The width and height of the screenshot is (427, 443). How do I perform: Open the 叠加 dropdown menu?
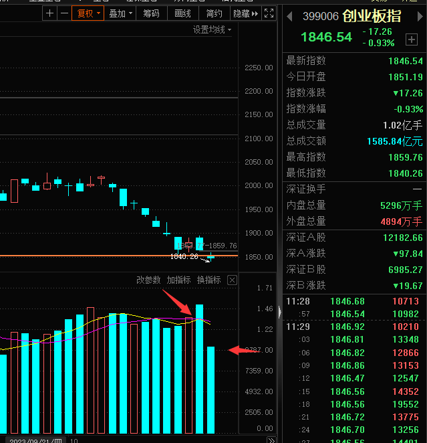(x=120, y=13)
